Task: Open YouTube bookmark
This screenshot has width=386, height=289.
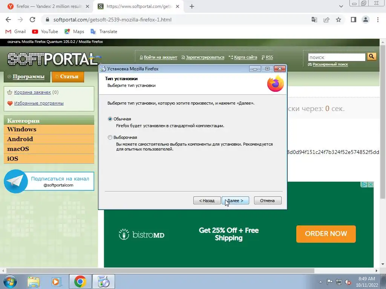Action: 45,32
